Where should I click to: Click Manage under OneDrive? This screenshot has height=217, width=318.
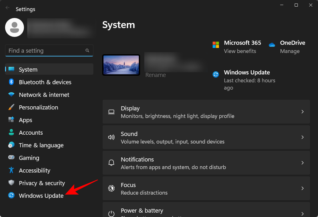point(289,51)
